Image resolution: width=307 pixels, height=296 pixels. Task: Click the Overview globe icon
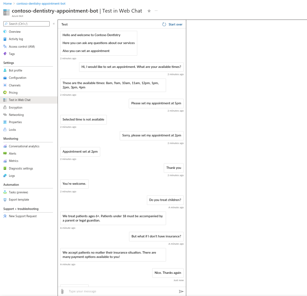point(5,31)
